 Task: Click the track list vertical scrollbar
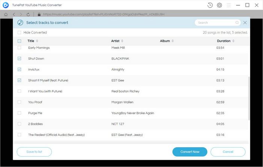[x=249, y=98]
